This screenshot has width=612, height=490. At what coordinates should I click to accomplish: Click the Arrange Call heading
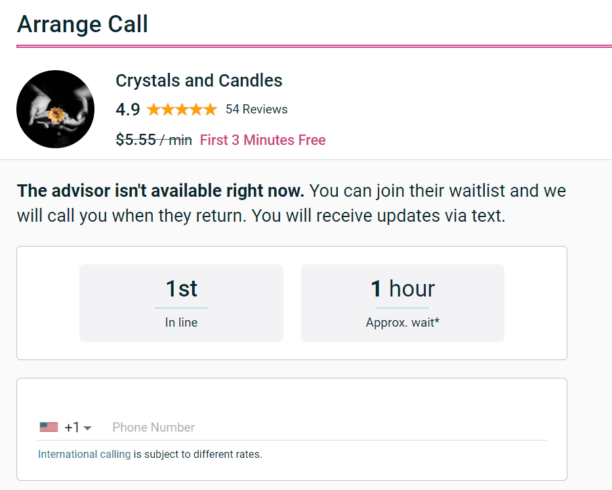(x=83, y=24)
